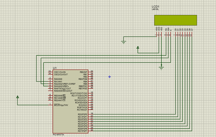216x137 pixels.
Task: Click the D0 pin label on LCD1
Action: (x=176, y=29)
